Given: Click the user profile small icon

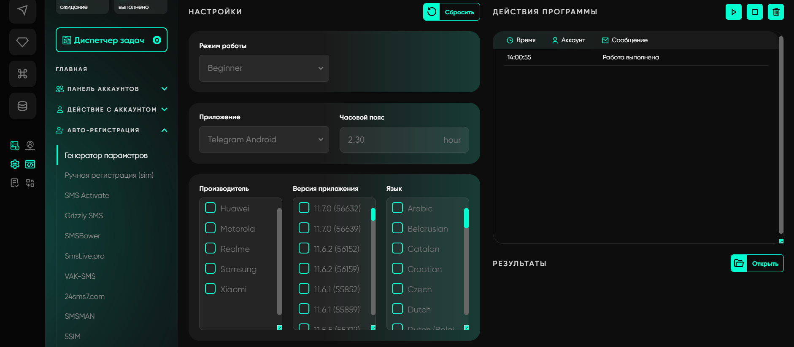Looking at the screenshot, I should [x=30, y=146].
